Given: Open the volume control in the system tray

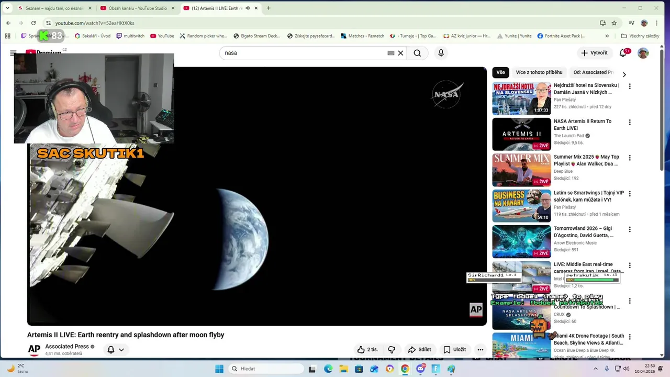Looking at the screenshot, I should (x=626, y=369).
